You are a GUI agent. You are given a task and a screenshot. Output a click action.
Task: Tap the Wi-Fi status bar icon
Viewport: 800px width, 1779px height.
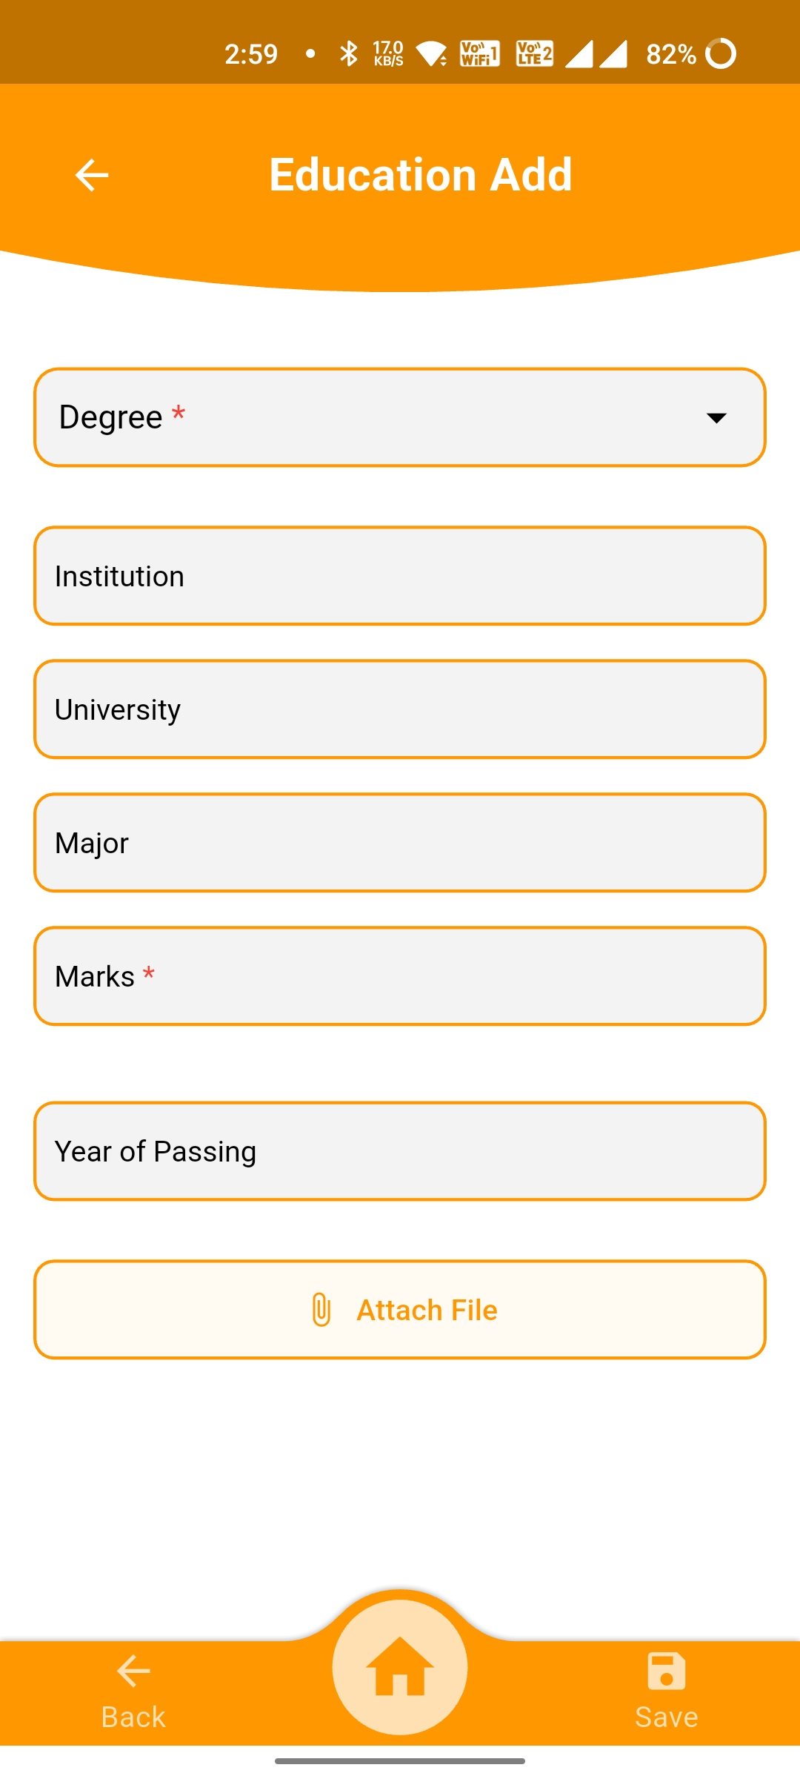[431, 53]
